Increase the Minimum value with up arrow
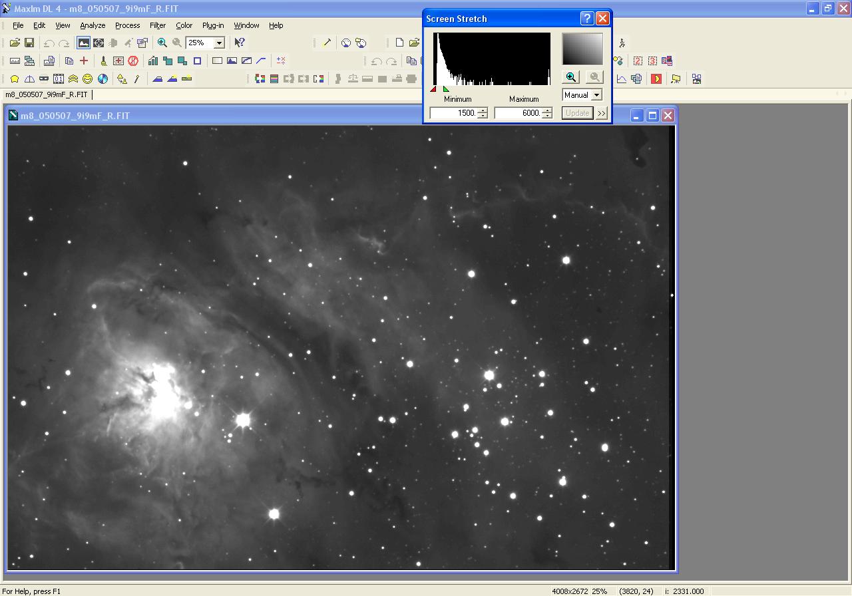This screenshot has width=852, height=596. pyautogui.click(x=483, y=110)
